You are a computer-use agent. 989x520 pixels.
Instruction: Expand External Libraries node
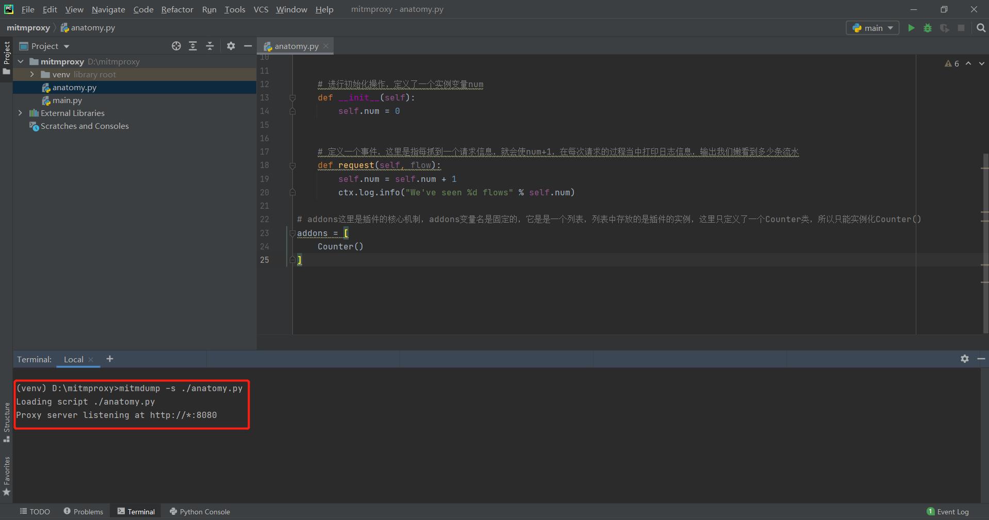click(x=20, y=113)
